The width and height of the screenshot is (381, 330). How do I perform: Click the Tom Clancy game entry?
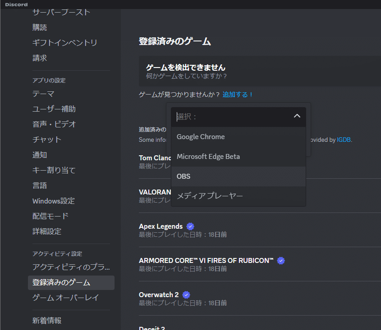(x=155, y=158)
